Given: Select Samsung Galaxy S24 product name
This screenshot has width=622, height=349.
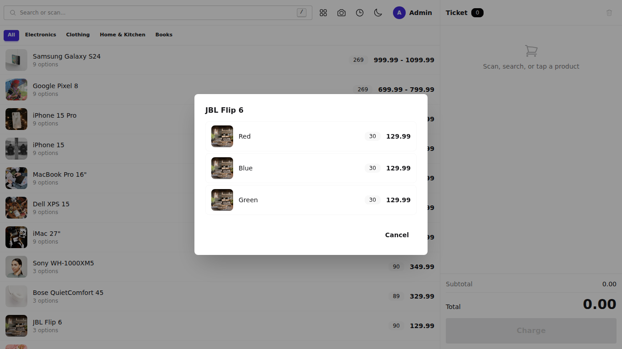Looking at the screenshot, I should pos(66,56).
